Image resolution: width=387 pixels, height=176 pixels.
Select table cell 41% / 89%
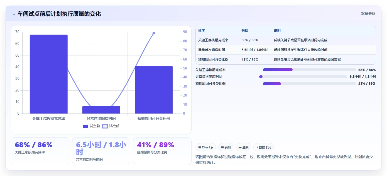pos(250,60)
